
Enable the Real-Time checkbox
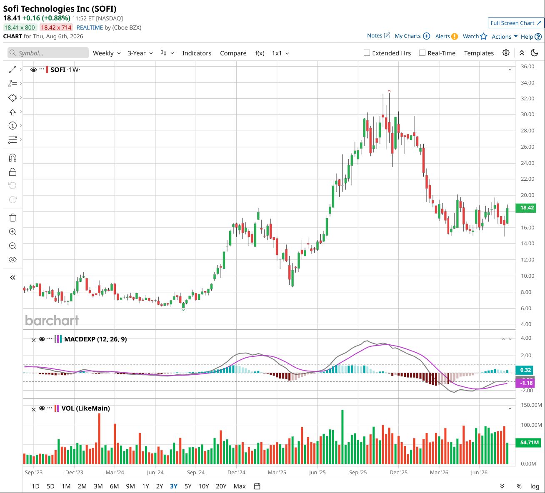point(422,53)
